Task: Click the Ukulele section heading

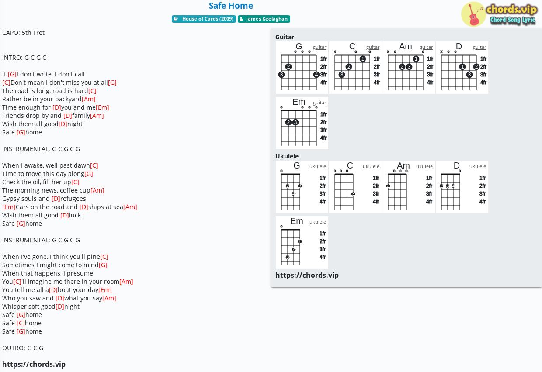Action: (287, 156)
